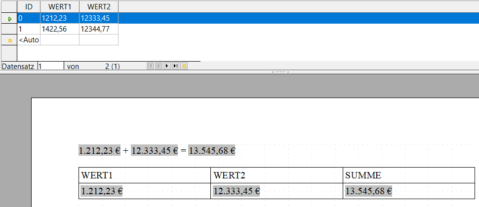This screenshot has height=207, width=479.
Task: Jump to last record navigation button
Action: pyautogui.click(x=175, y=66)
